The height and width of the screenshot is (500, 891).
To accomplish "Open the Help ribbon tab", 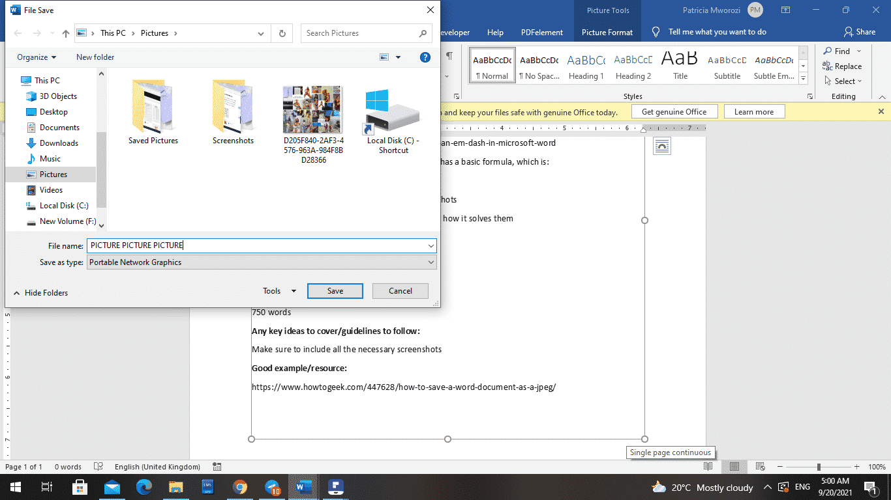I will click(x=495, y=32).
